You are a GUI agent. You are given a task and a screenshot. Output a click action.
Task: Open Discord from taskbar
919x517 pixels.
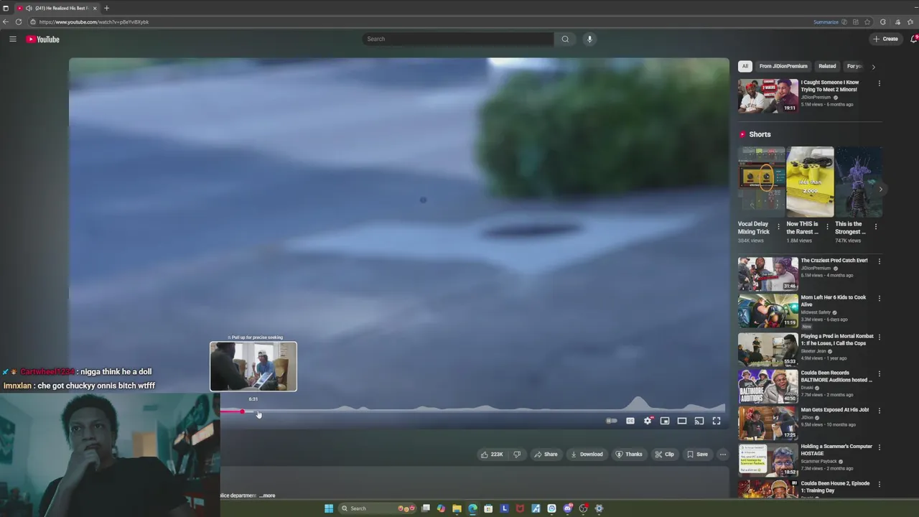coord(567,508)
